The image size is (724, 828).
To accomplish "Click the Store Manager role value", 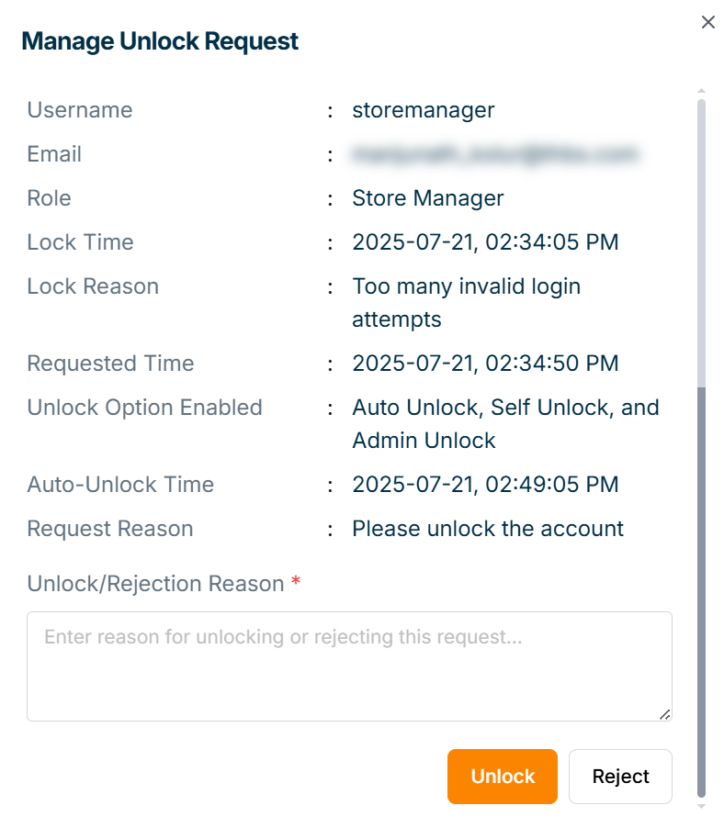I will (428, 198).
